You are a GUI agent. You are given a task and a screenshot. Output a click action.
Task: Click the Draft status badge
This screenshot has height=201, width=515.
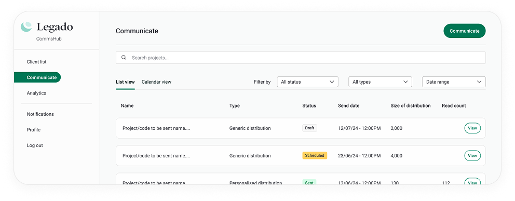tap(309, 128)
